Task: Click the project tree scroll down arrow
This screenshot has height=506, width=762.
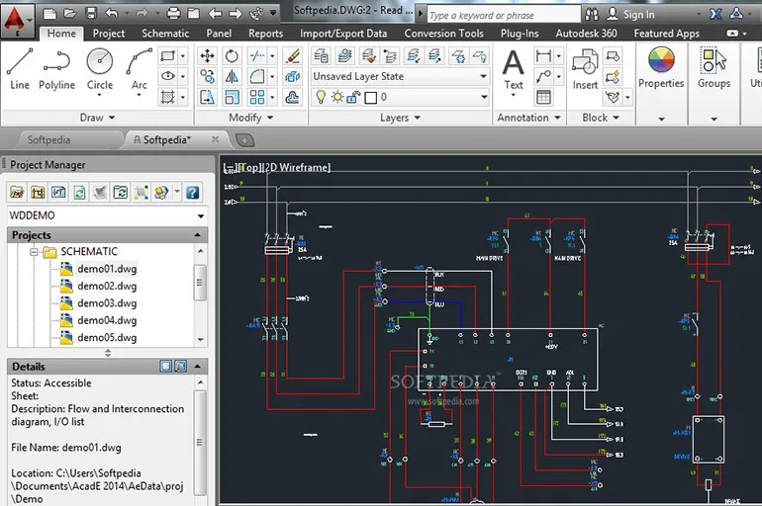Action: 200,340
